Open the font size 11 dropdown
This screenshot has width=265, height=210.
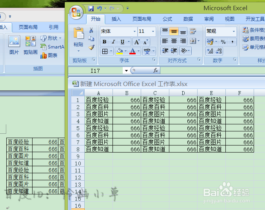[153, 31]
